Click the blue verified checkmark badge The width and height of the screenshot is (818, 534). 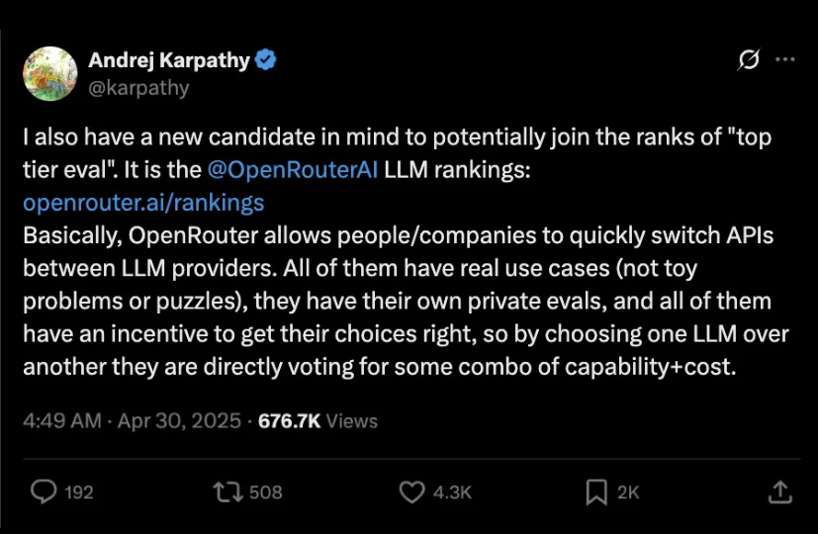(266, 60)
